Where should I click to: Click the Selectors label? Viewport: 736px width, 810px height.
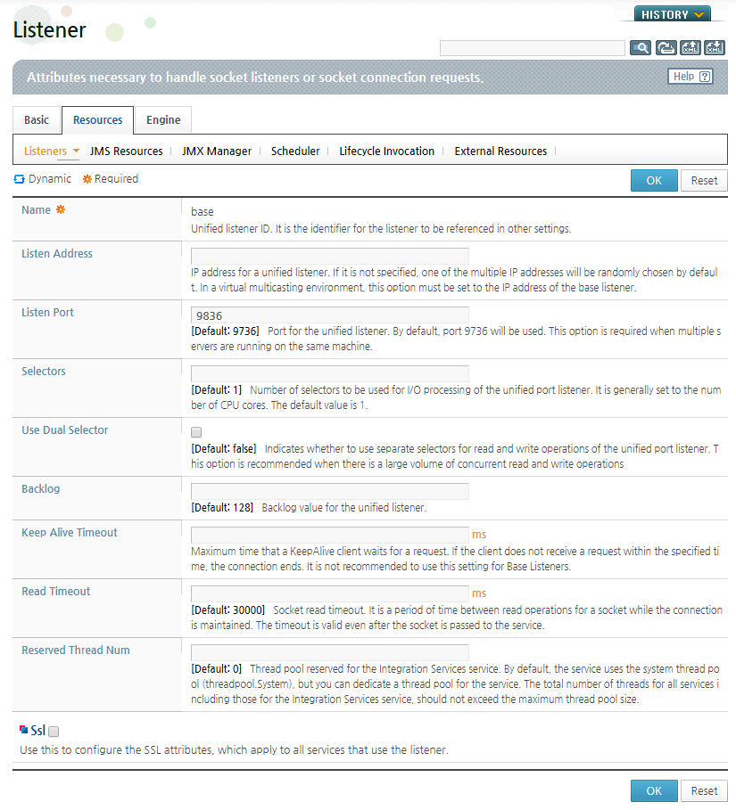[44, 372]
